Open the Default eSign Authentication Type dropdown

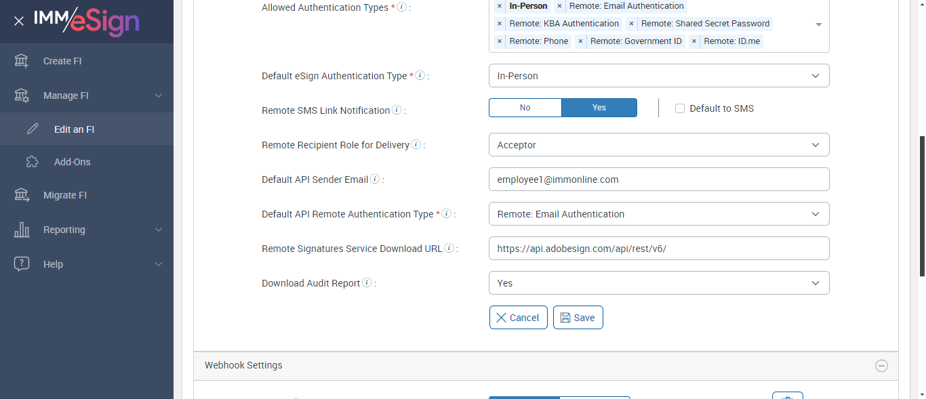[x=658, y=76]
